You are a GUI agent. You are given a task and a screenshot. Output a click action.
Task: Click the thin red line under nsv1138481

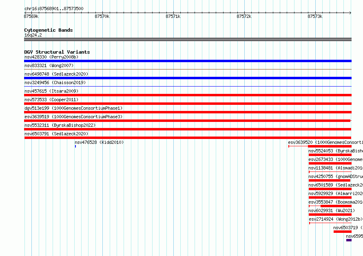pos(330,172)
